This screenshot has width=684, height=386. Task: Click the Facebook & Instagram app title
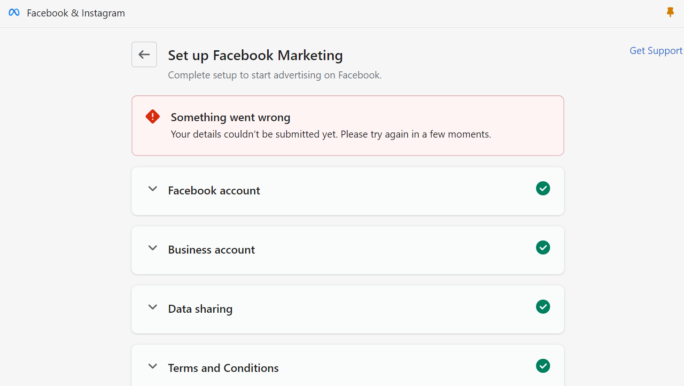tap(76, 13)
